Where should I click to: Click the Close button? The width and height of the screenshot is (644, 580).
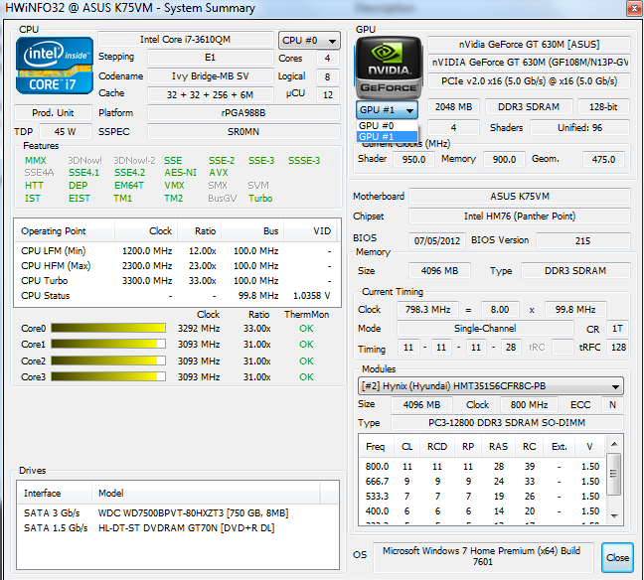(x=617, y=557)
